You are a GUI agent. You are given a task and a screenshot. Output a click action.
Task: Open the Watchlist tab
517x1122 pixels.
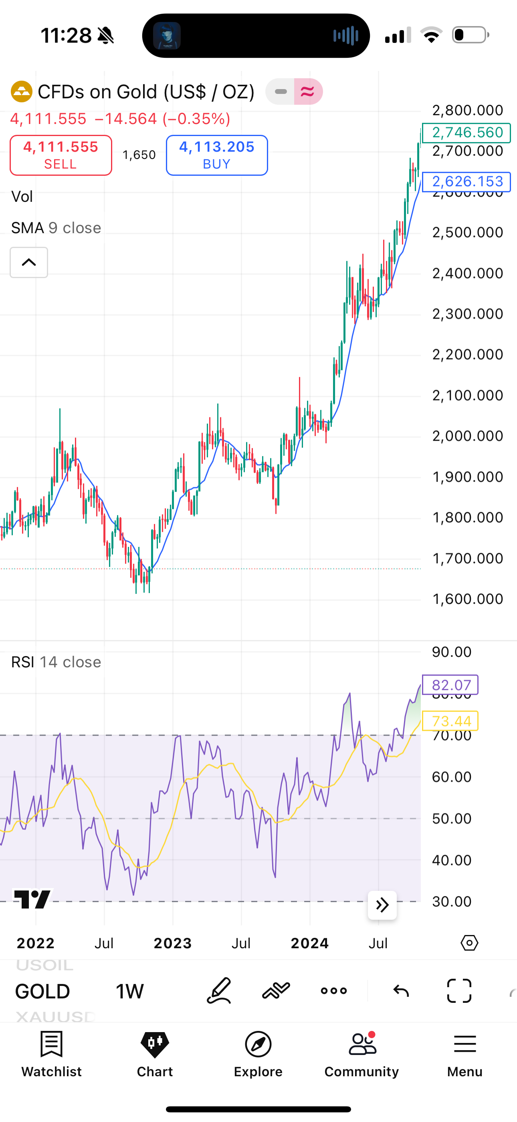[51, 1054]
